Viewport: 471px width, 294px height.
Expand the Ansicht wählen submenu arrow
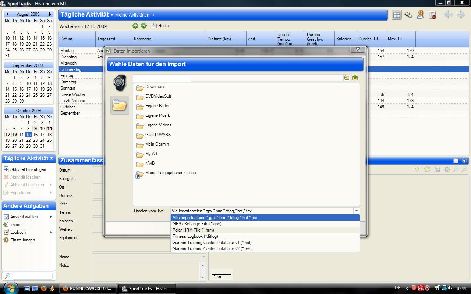[51, 217]
